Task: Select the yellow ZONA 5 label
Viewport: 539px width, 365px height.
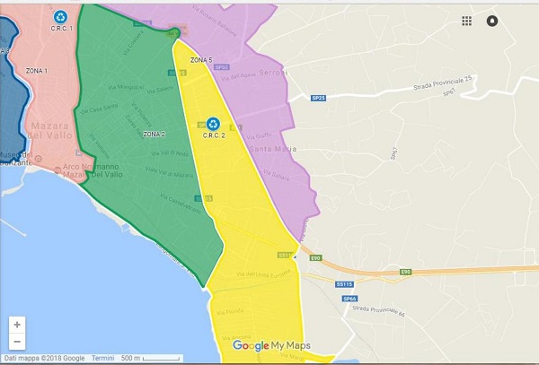Action: pyautogui.click(x=201, y=60)
